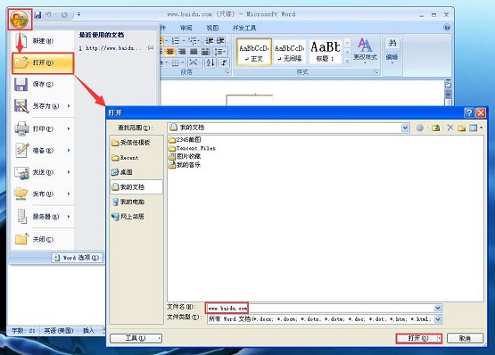Click the center alignment icon
495x355 pixels.
point(169,52)
